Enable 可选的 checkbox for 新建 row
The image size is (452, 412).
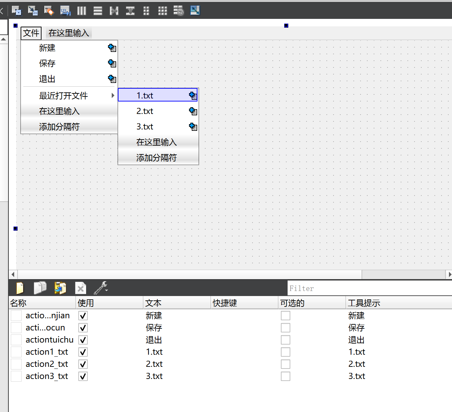[x=286, y=316]
